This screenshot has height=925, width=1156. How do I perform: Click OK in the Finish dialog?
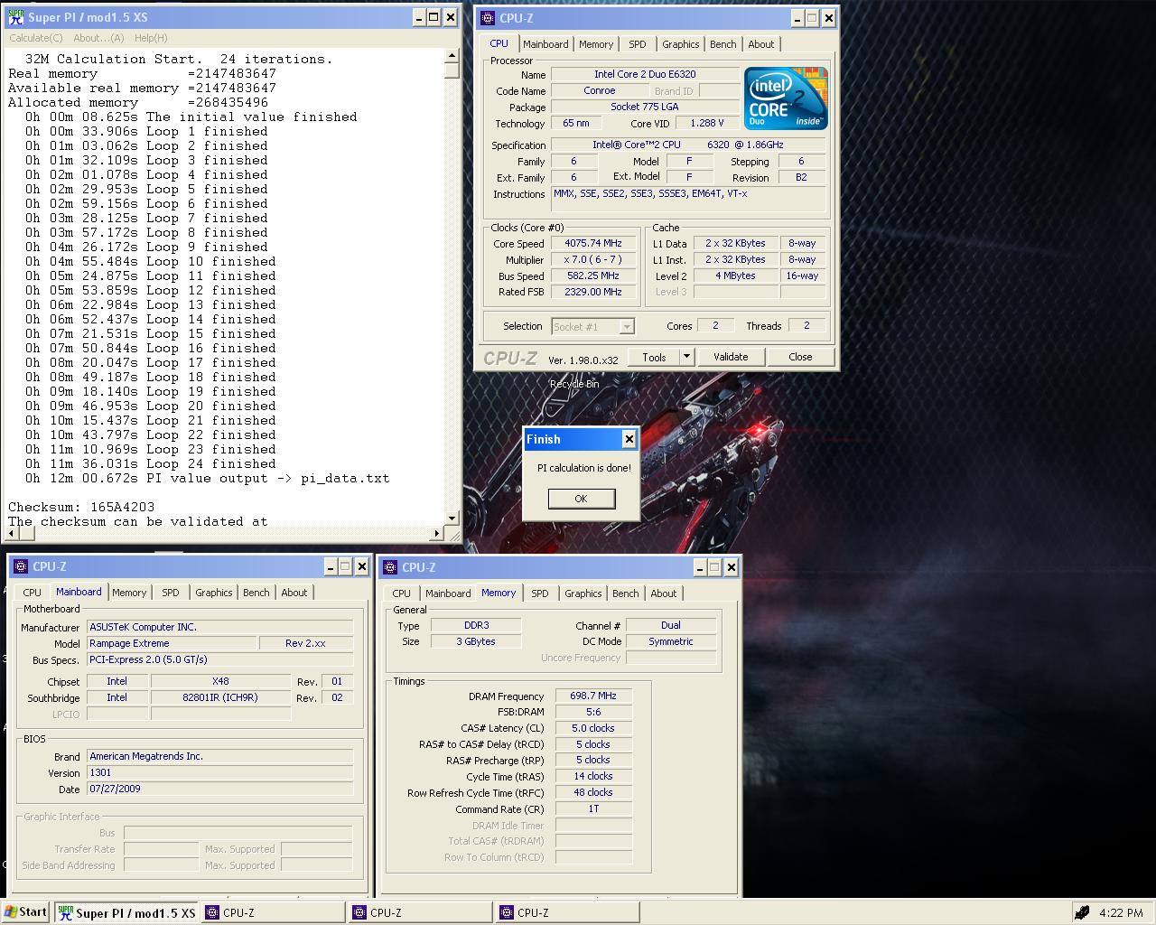tap(581, 499)
